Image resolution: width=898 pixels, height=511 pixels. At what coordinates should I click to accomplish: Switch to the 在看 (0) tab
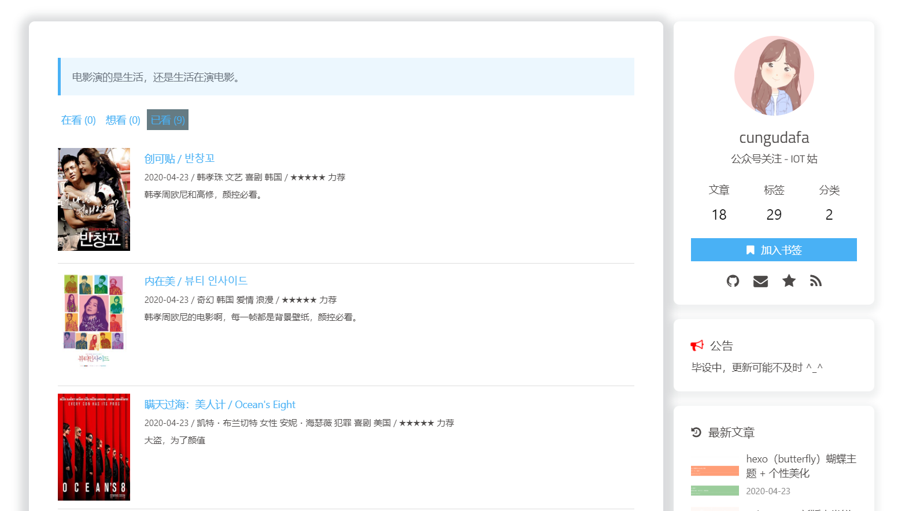pos(77,120)
